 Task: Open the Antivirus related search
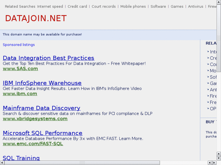click(x=195, y=6)
